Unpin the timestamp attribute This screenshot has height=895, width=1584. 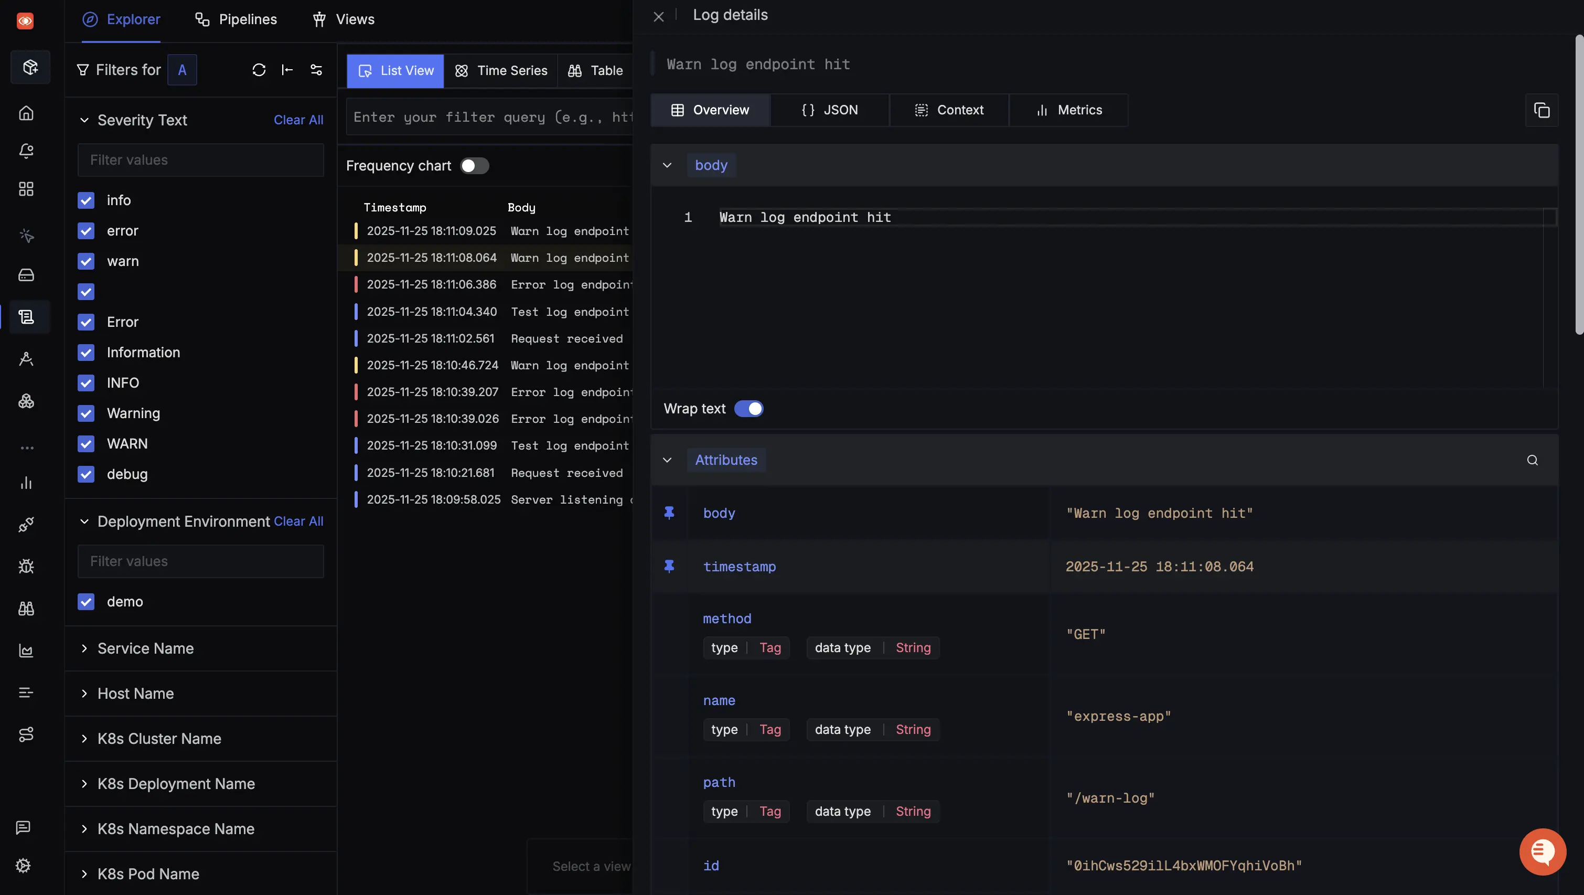669,566
